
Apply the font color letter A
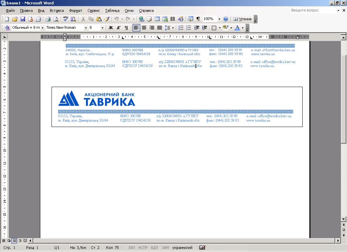tap(237, 28)
